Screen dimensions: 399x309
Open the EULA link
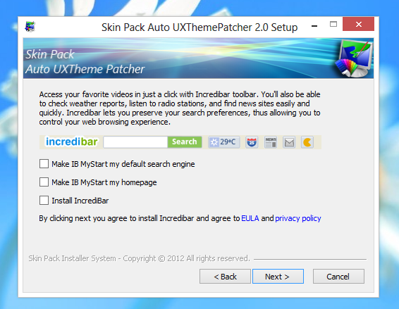coord(250,218)
